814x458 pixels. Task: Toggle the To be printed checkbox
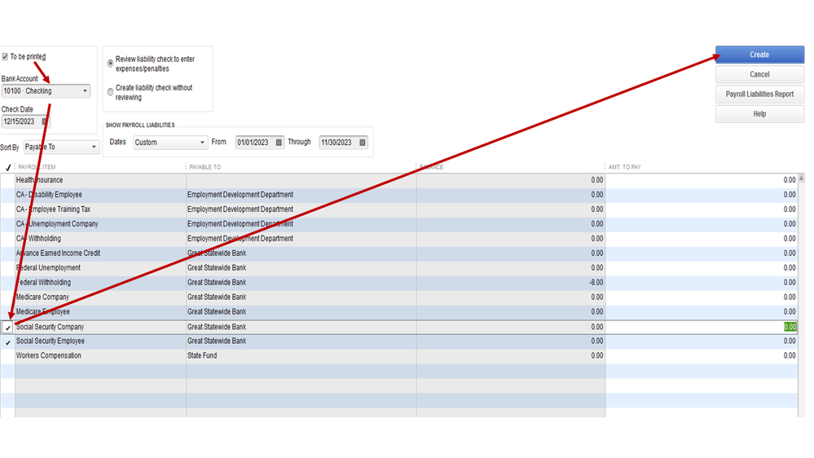tap(5, 56)
